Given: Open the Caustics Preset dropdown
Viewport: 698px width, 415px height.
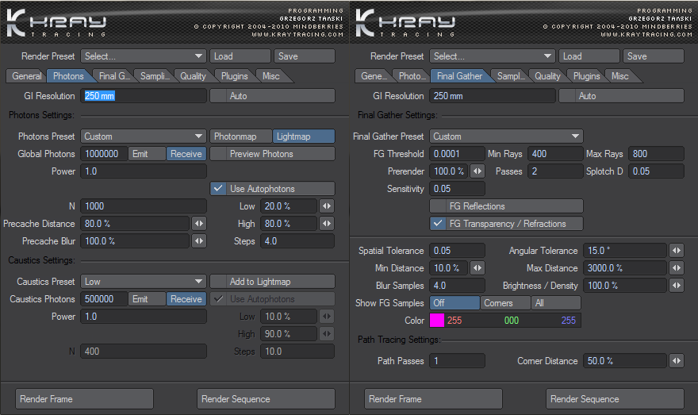Looking at the screenshot, I should point(144,282).
